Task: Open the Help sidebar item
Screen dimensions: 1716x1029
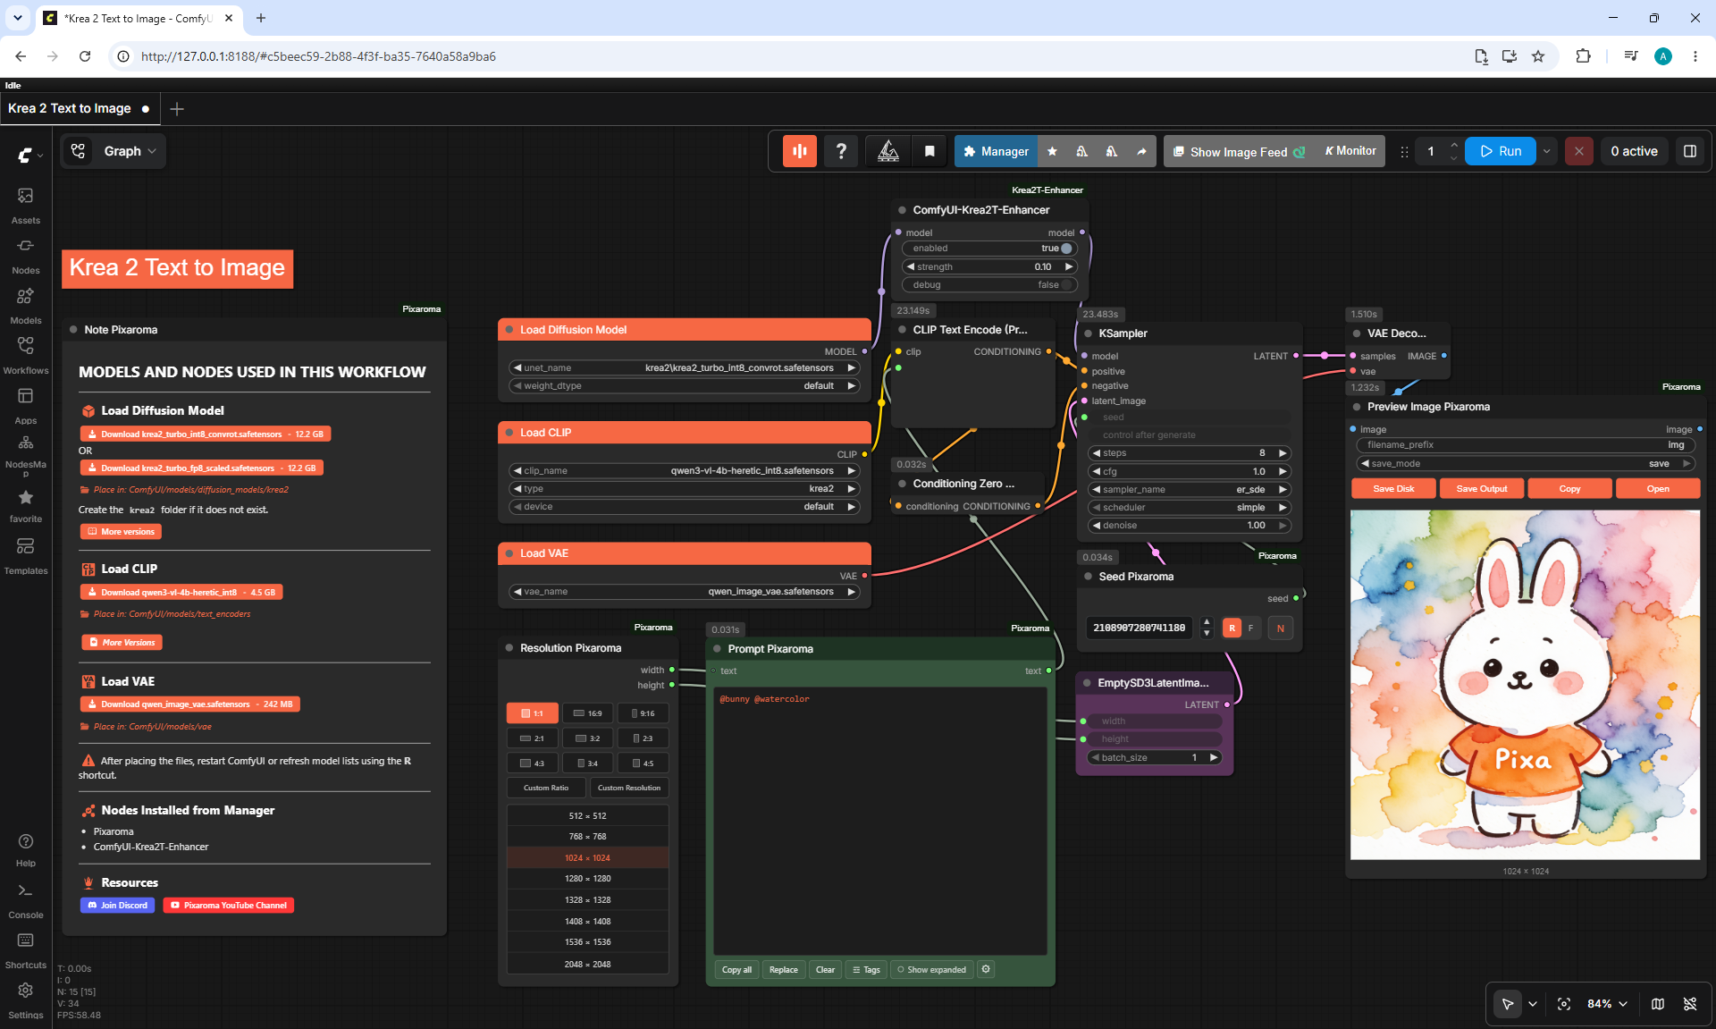Action: coord(25,849)
